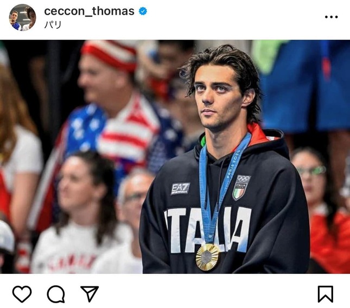The width and height of the screenshot is (350, 308).
Task: Open ceccon_thomas profile picture
Action: coord(22,17)
